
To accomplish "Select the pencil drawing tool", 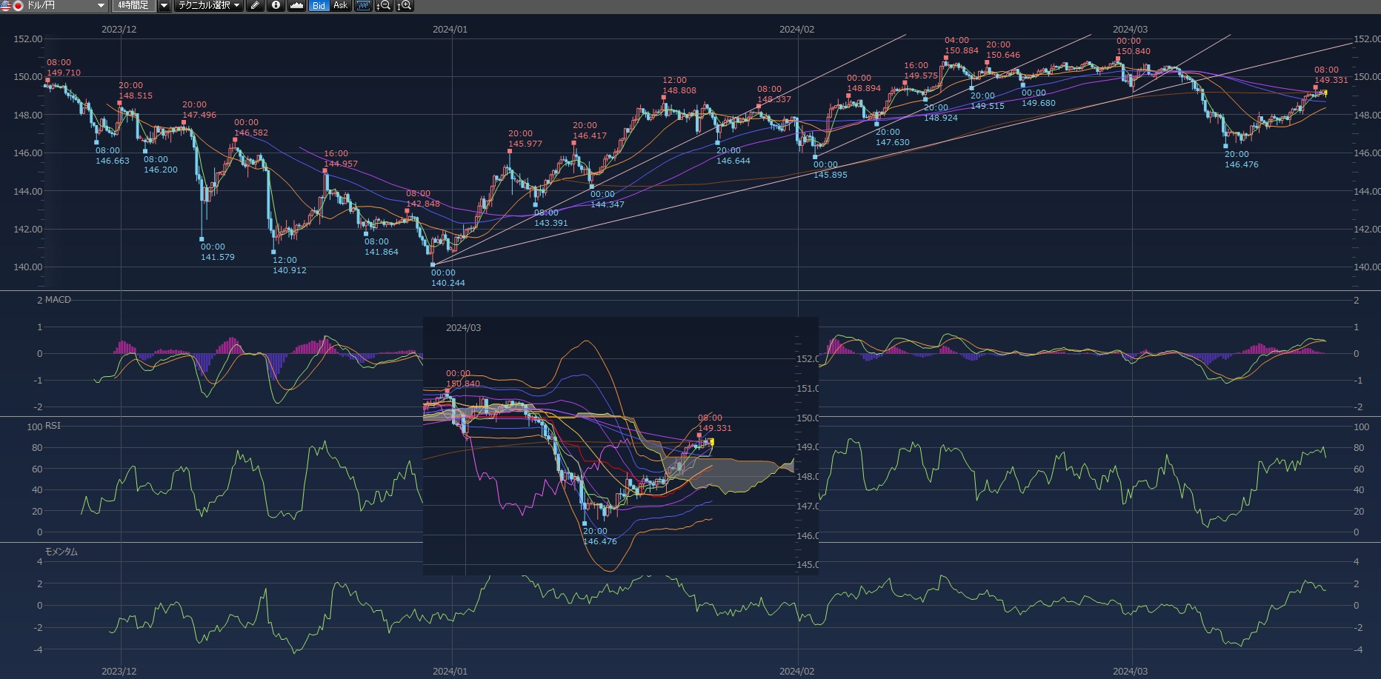I will coord(255,6).
